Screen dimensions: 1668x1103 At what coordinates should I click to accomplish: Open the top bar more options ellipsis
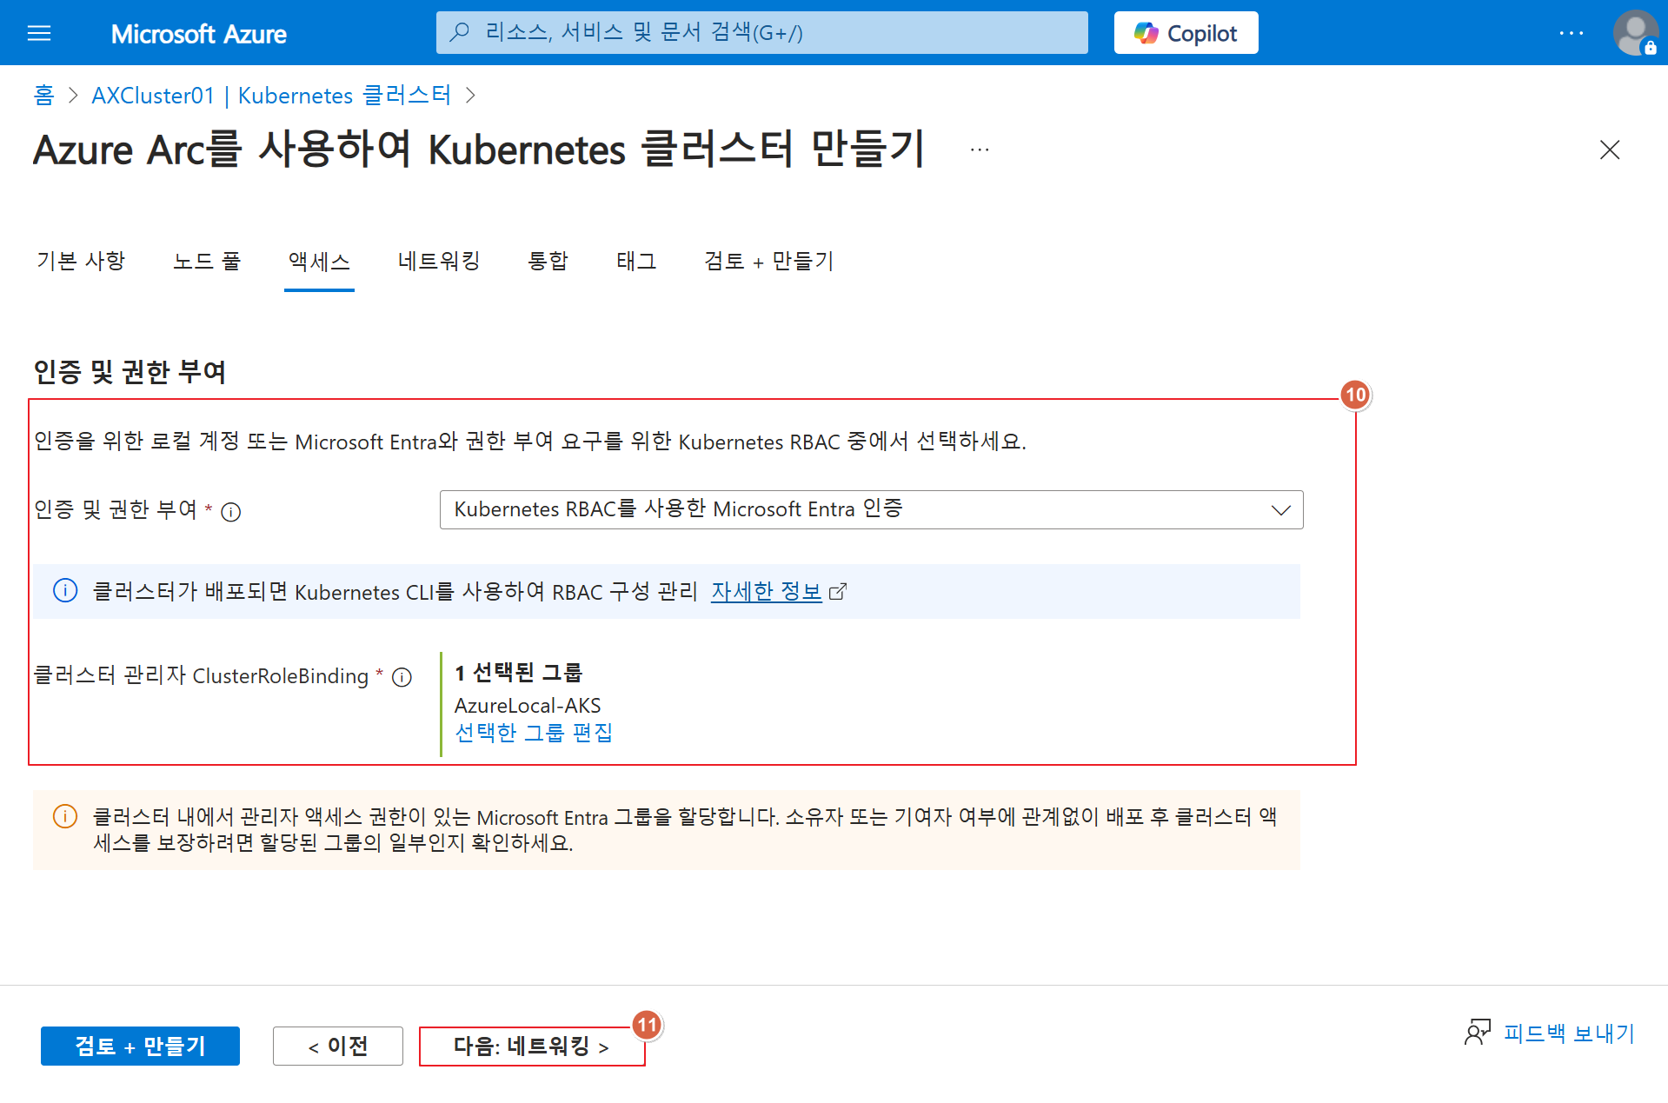(x=1571, y=33)
